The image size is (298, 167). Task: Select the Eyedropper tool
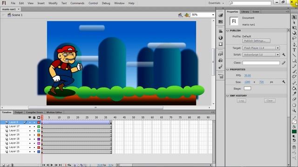(x=294, y=94)
